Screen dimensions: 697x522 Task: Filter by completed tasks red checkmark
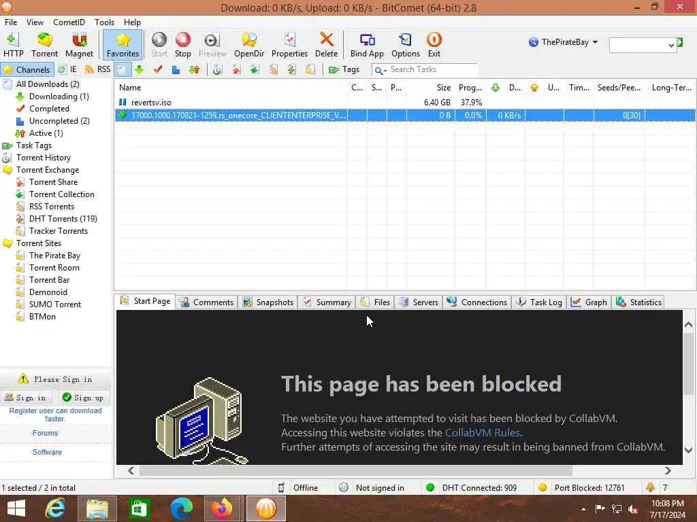157,70
